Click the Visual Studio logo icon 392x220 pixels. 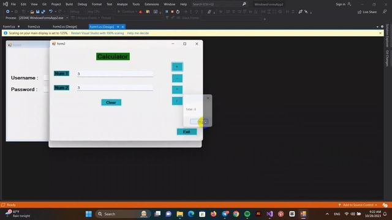click(6, 4)
